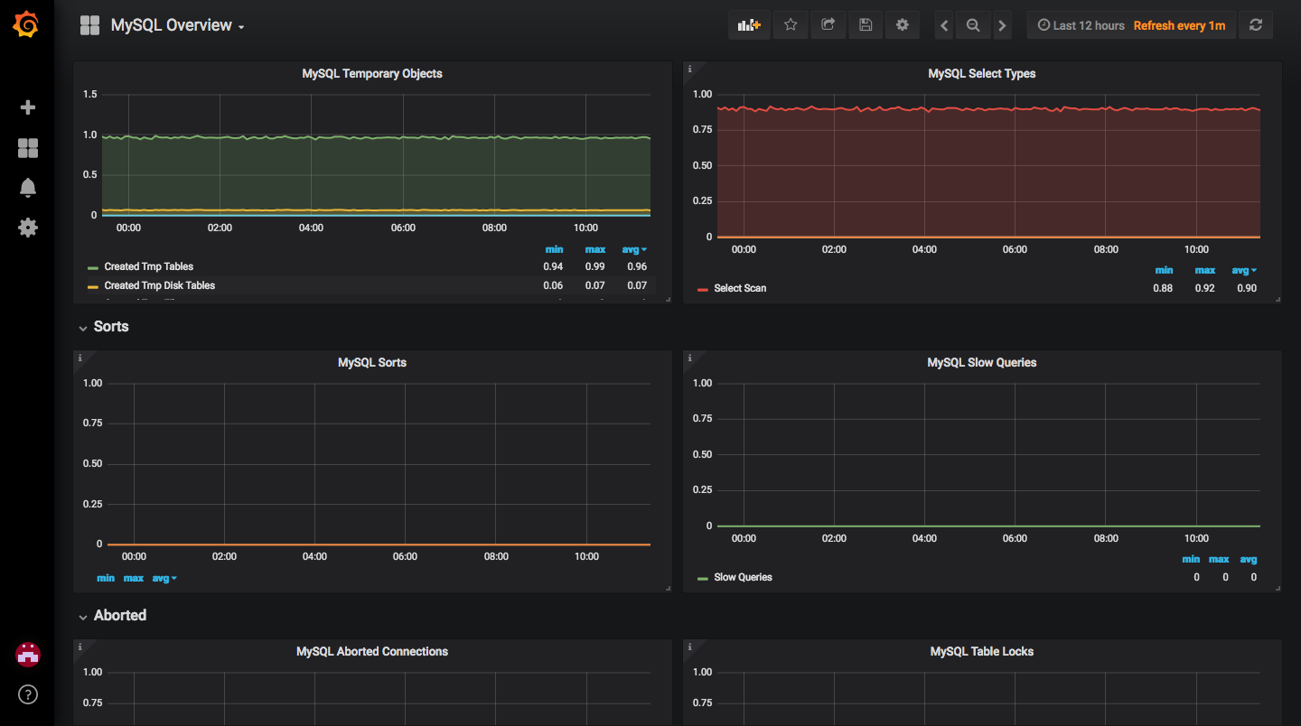This screenshot has width=1301, height=726.
Task: Toggle Select Scan series in legend
Action: (740, 289)
